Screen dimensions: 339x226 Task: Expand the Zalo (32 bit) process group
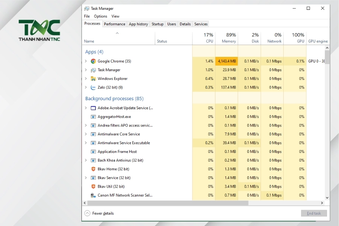[x=86, y=87]
